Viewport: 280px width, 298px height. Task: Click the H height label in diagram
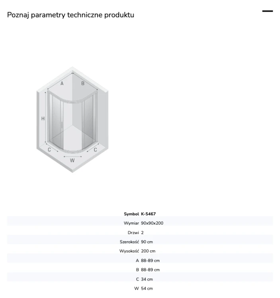pyautogui.click(x=43, y=118)
